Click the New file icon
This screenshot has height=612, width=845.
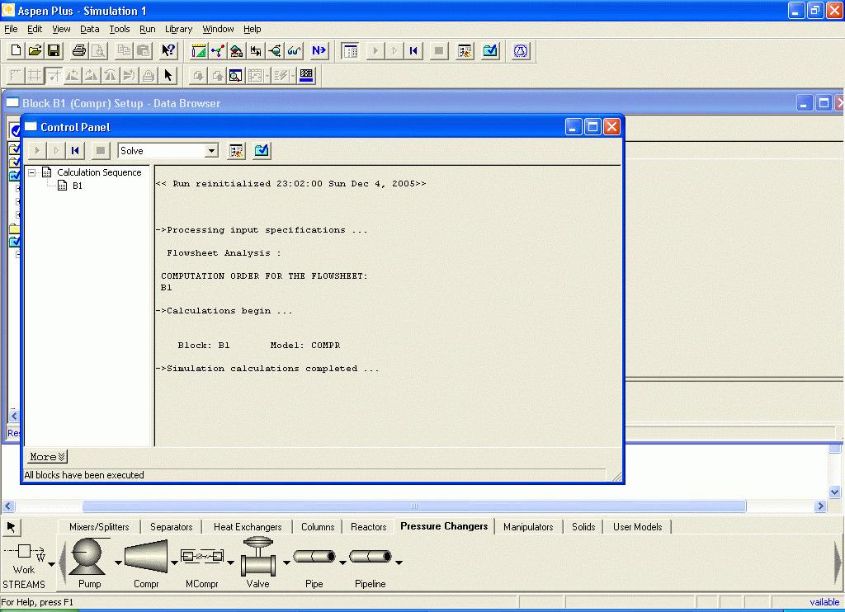coord(16,50)
